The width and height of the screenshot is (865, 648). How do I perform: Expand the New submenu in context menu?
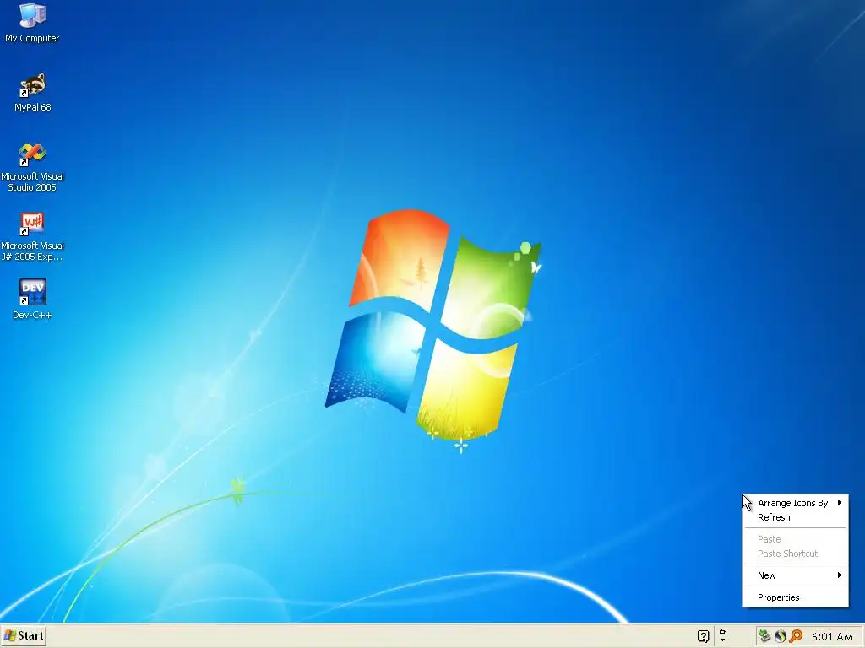[795, 575]
